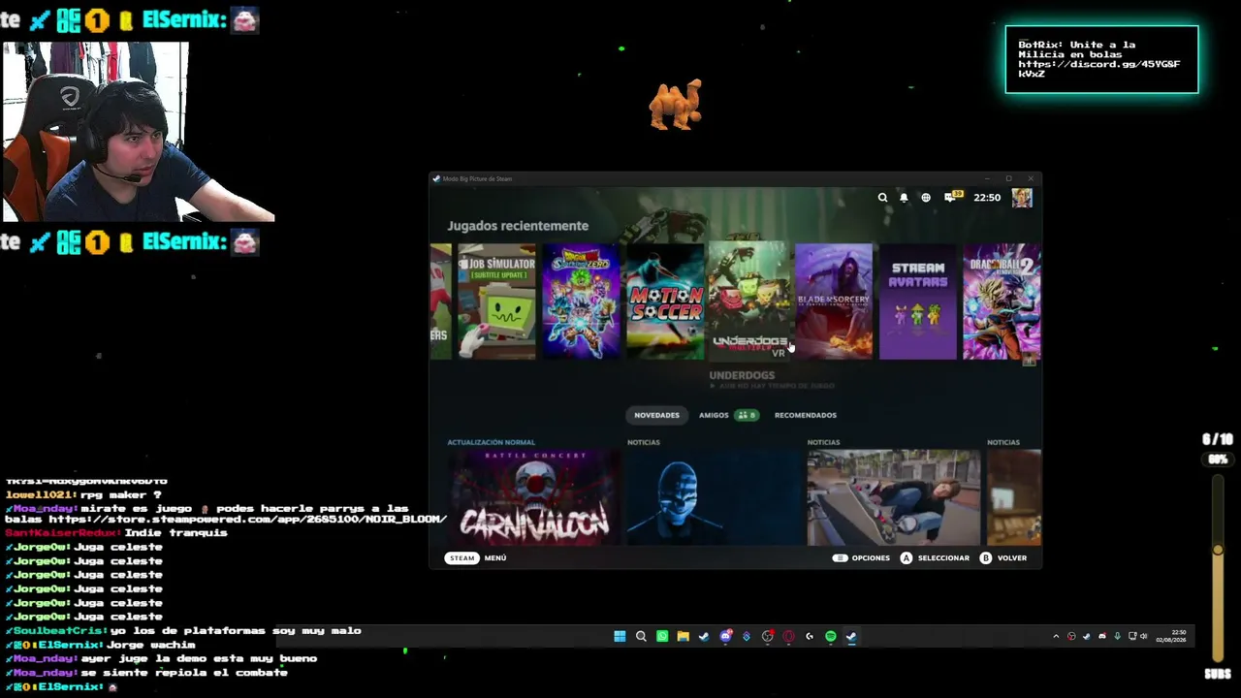Open the NOIR_BLOOM Steam store link in chat
The width and height of the screenshot is (1241, 698).
[247, 520]
